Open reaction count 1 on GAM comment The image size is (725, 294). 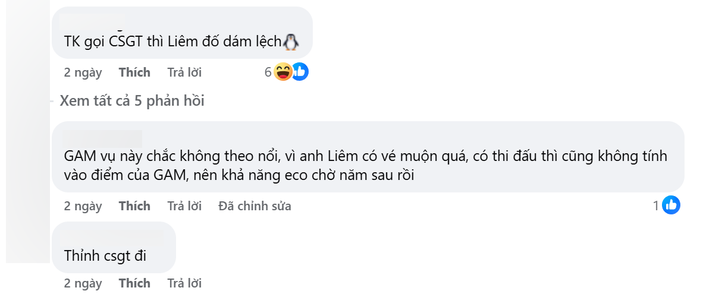[656, 206]
